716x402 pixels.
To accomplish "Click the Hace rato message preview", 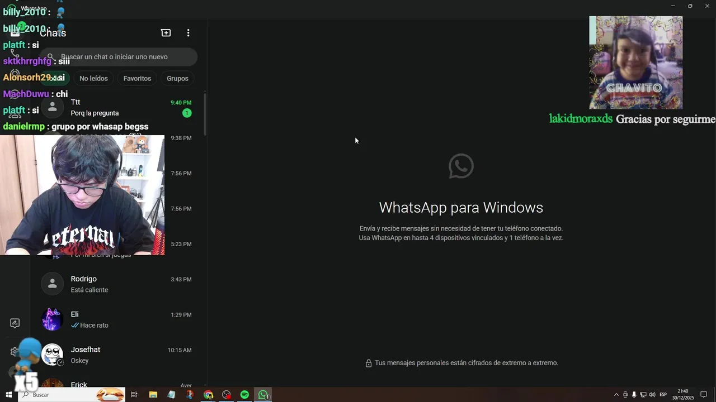I will [94, 326].
